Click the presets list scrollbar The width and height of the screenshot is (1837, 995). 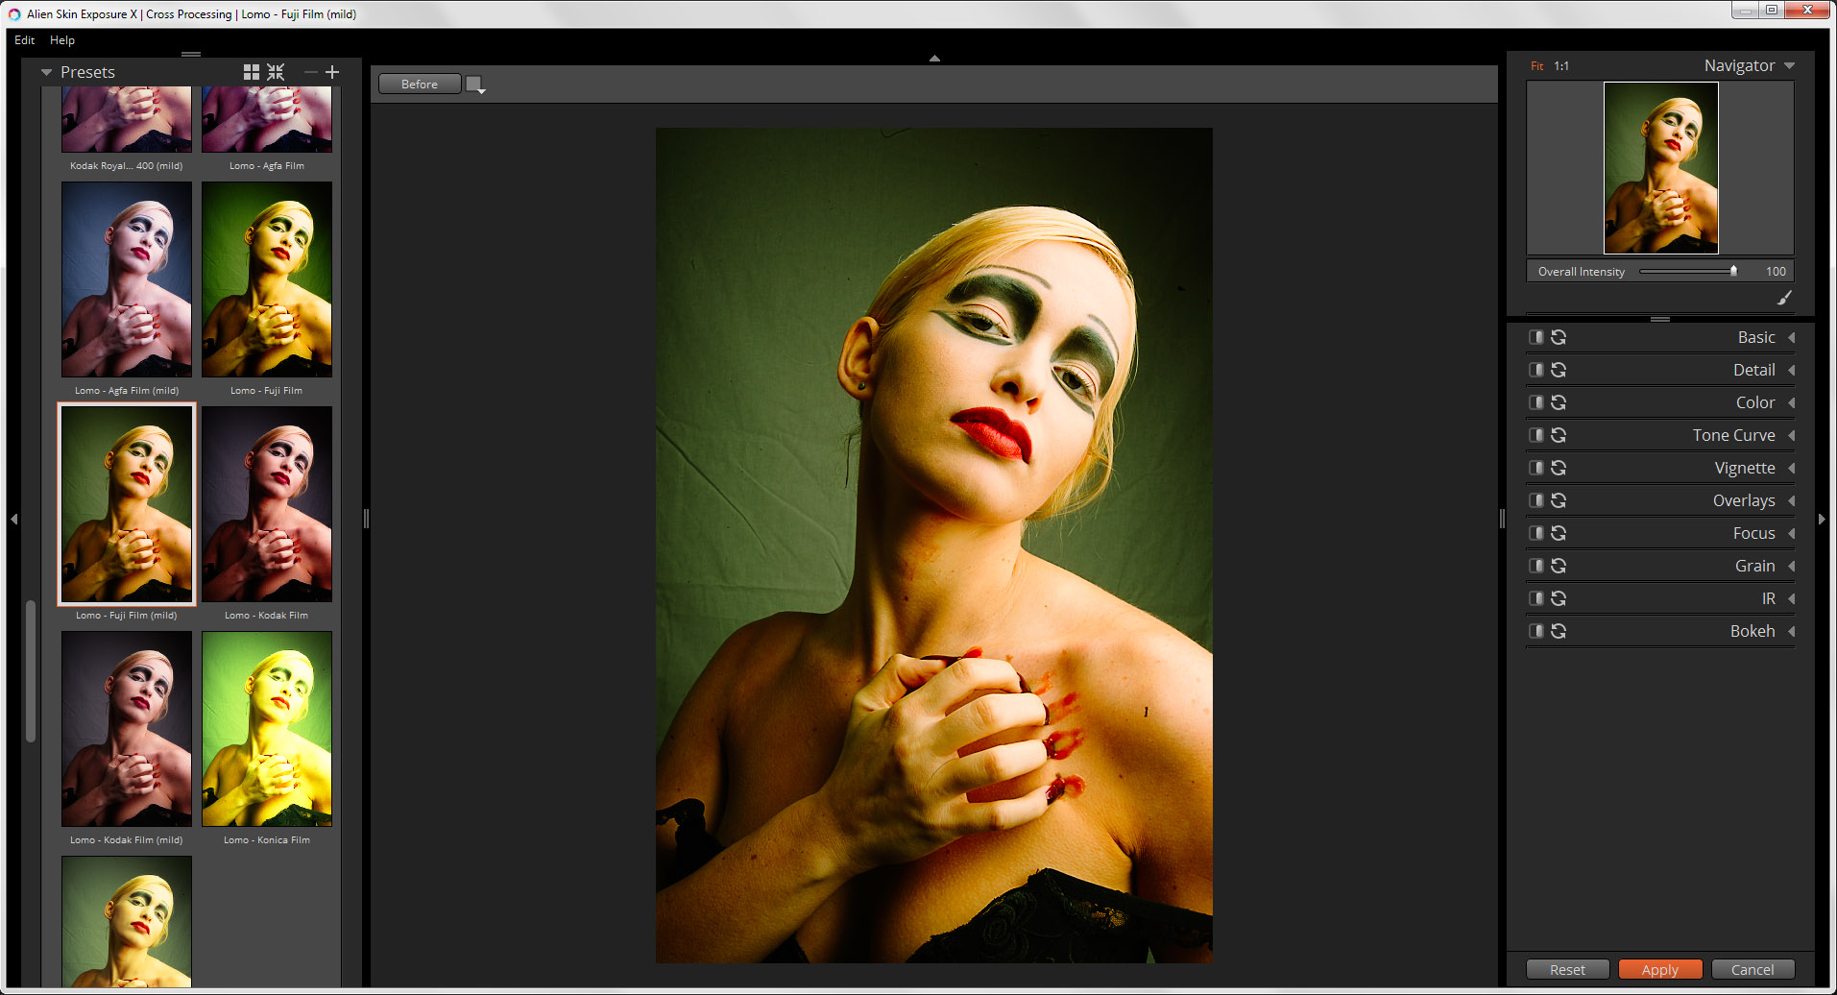pos(31,671)
